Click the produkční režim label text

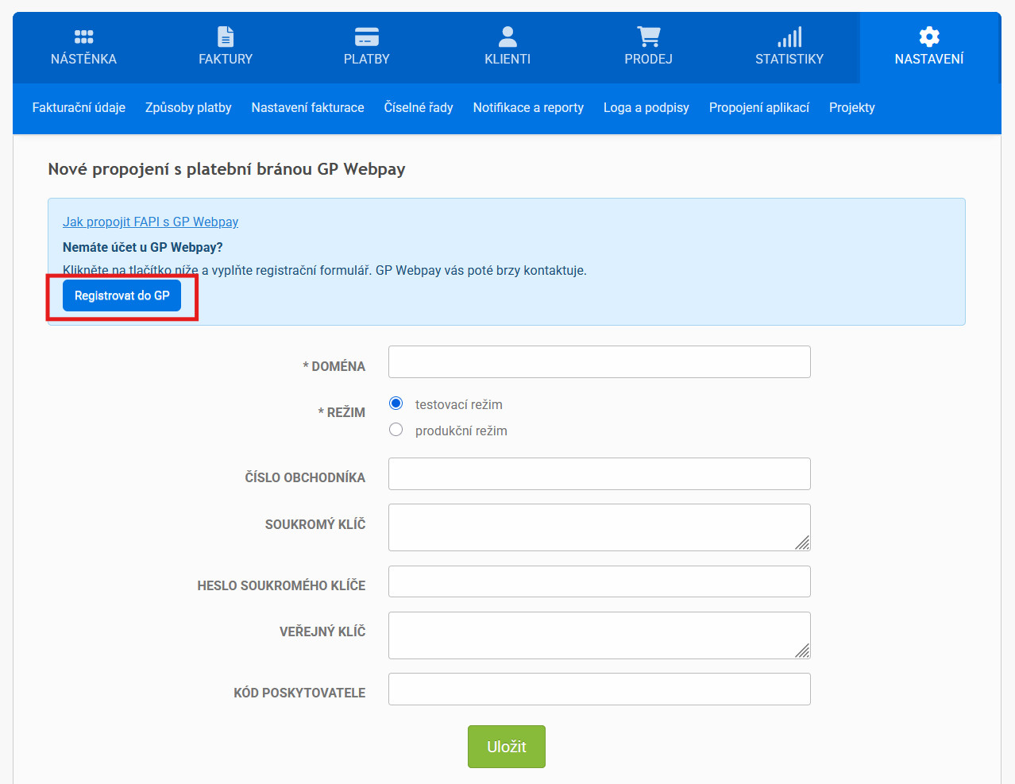coord(461,431)
